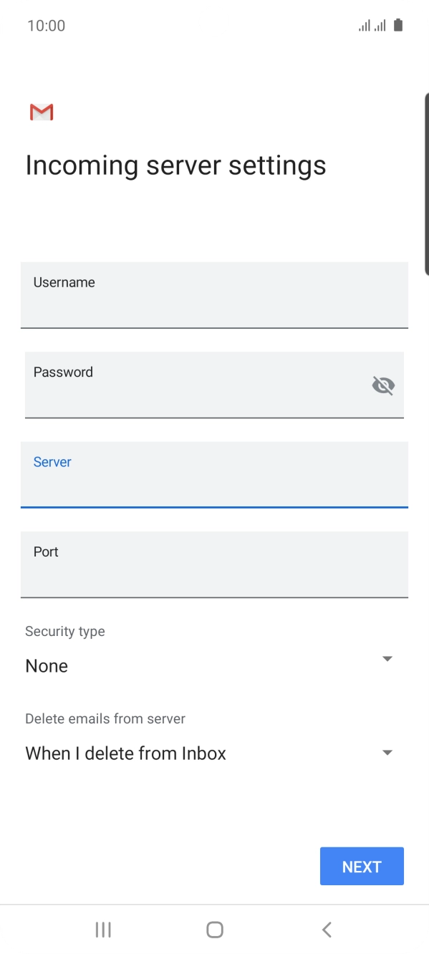The width and height of the screenshot is (429, 954).
Task: Click the Gmail envelope icon
Action: pos(41,112)
